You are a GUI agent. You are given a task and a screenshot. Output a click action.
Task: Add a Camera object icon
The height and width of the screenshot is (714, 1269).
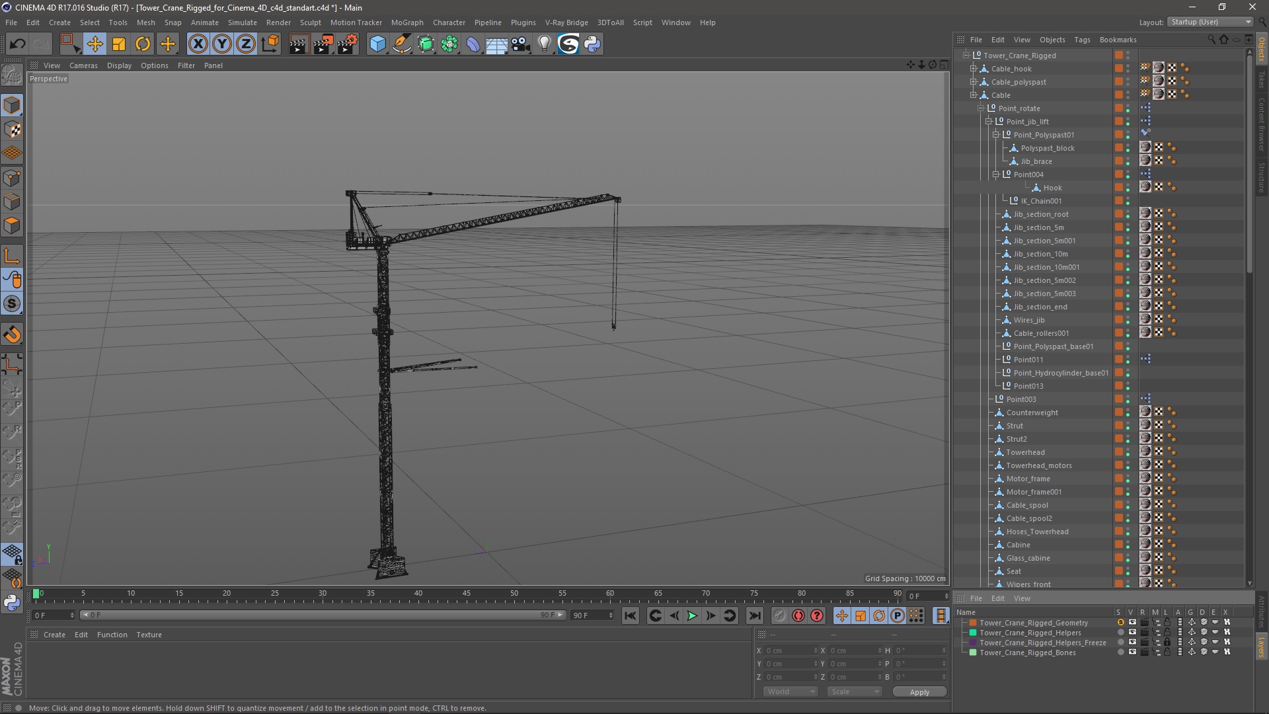(x=521, y=44)
